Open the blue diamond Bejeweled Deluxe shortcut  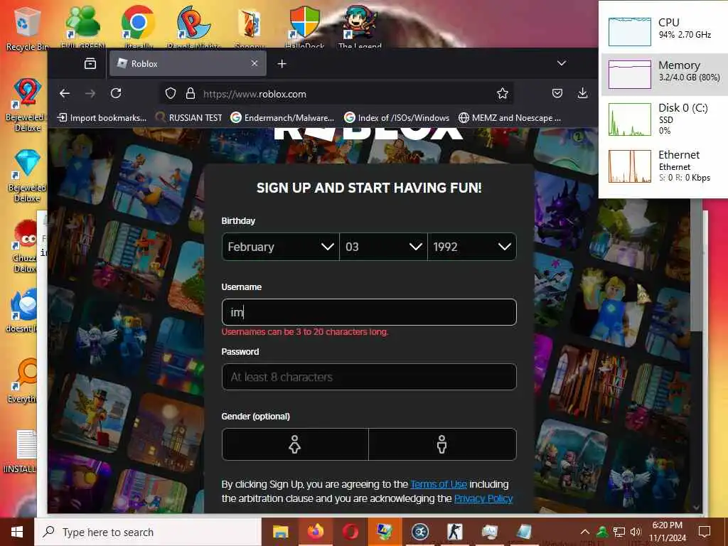coord(27,176)
